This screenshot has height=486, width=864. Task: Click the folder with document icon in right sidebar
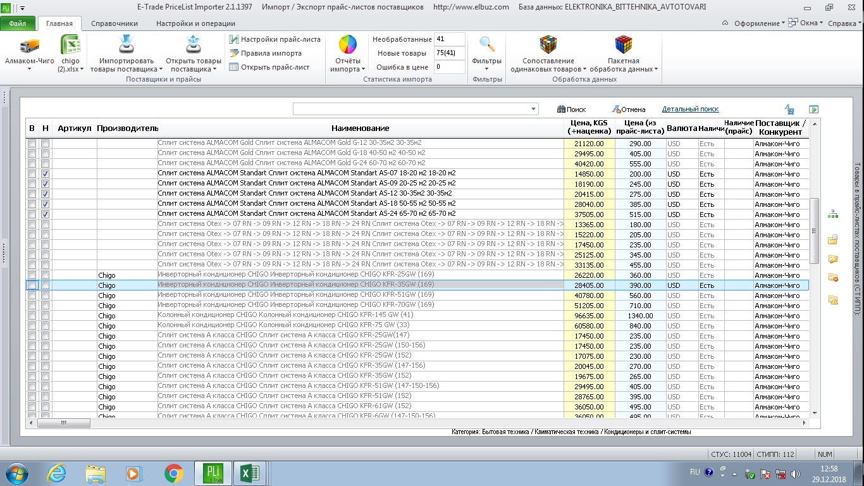point(833,239)
